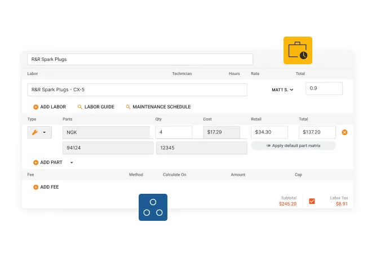Click the Rate column header

pyautogui.click(x=255, y=74)
